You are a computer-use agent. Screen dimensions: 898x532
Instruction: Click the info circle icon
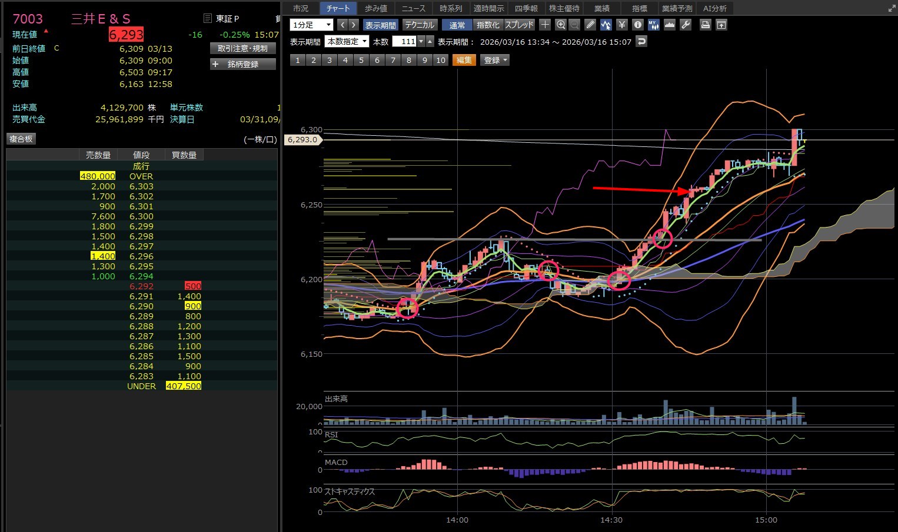[x=637, y=25]
